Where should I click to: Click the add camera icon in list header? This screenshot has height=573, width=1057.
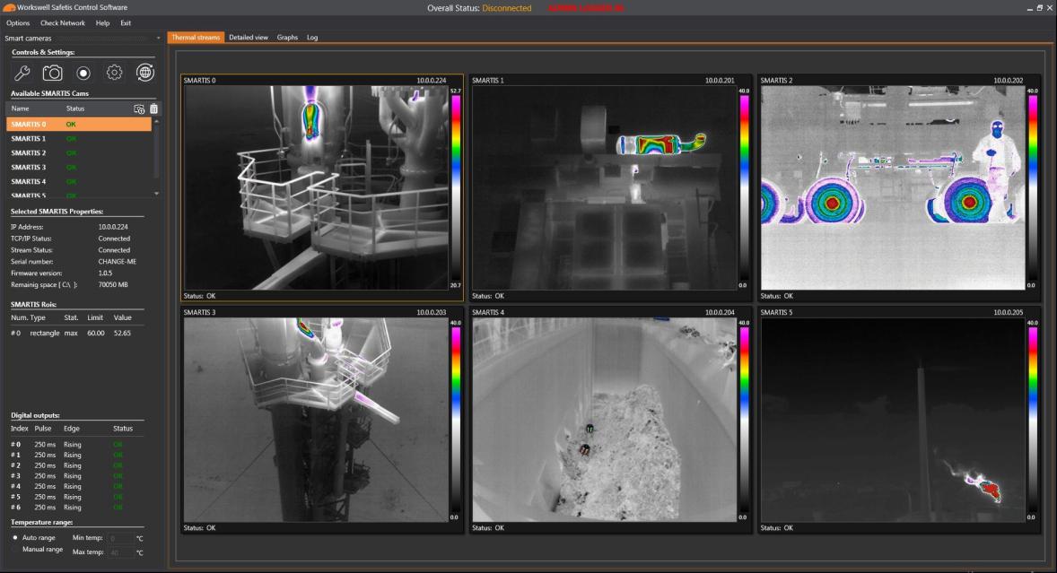pos(139,109)
